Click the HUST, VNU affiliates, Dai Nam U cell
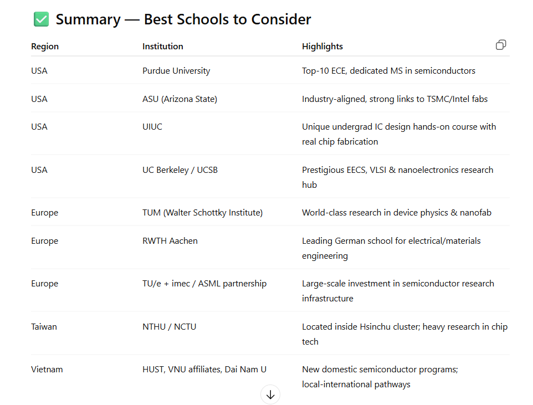533x405 pixels. (x=204, y=370)
